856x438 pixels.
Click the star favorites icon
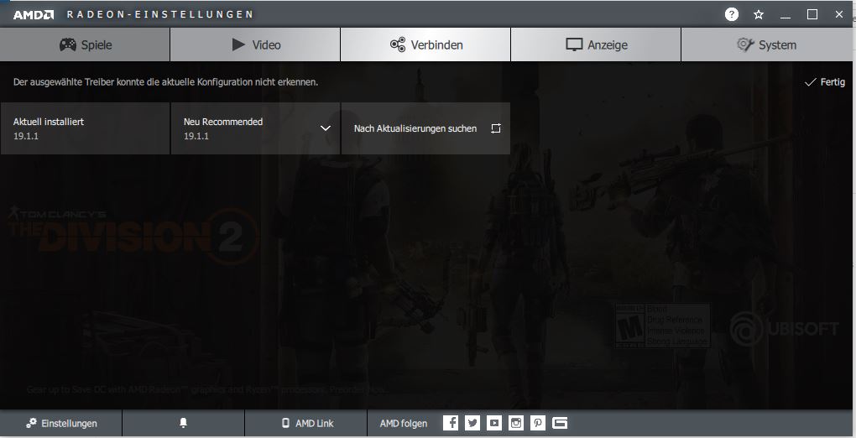pos(759,15)
